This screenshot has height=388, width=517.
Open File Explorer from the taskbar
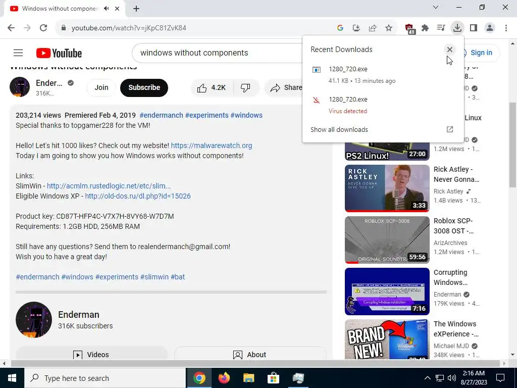click(248, 378)
